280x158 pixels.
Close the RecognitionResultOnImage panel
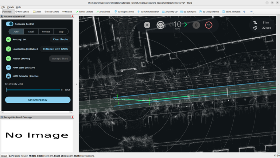point(73,117)
